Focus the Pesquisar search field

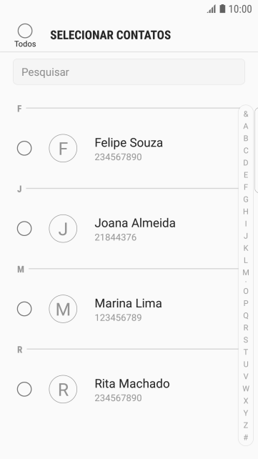129,72
